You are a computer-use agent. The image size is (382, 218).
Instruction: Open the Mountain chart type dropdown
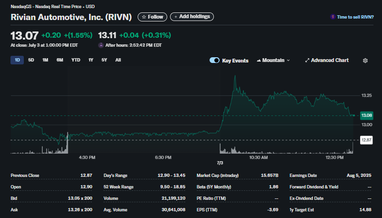[273, 60]
